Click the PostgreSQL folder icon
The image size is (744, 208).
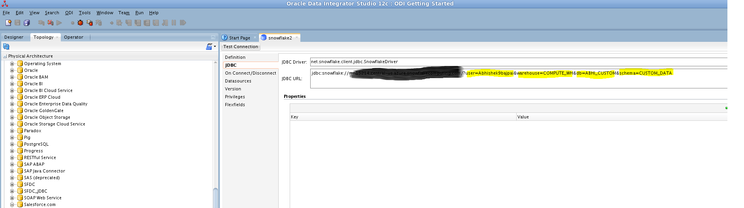click(20, 144)
